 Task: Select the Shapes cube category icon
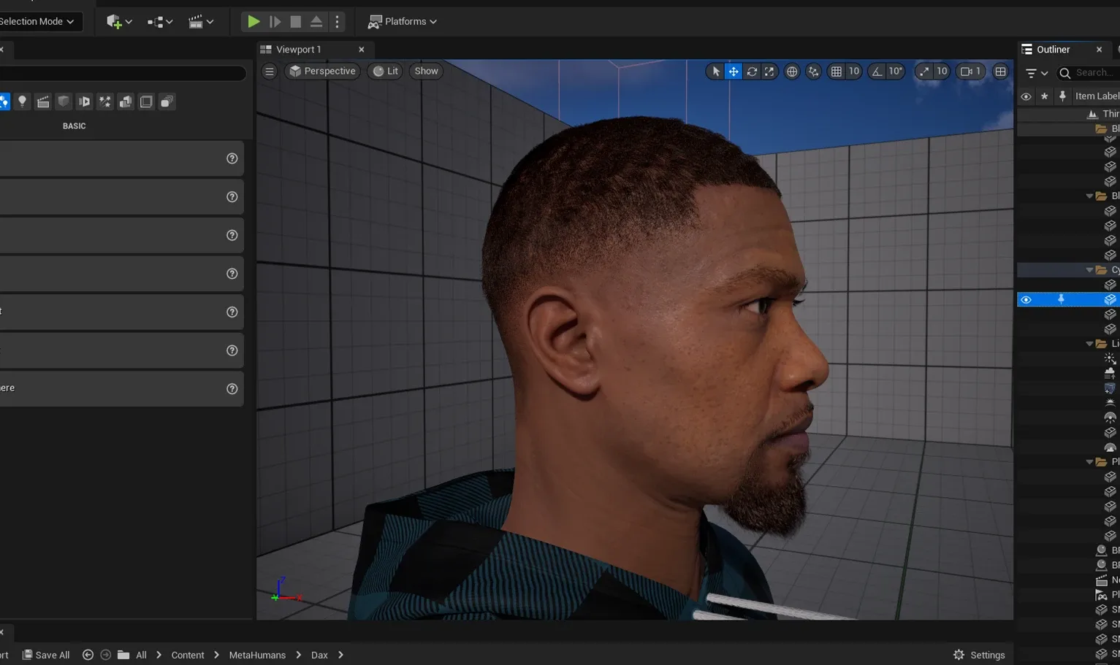coord(64,101)
